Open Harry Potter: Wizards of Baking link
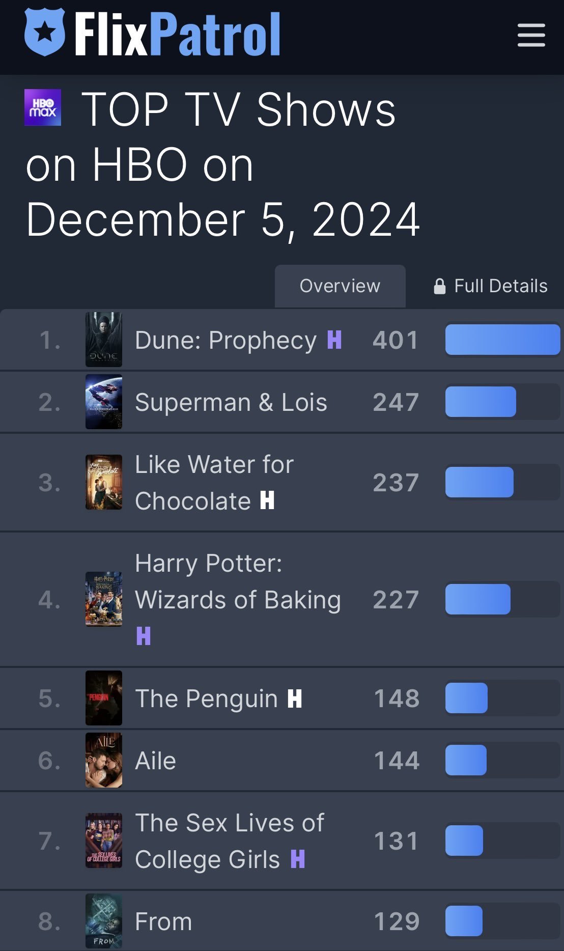The image size is (564, 951). (237, 581)
